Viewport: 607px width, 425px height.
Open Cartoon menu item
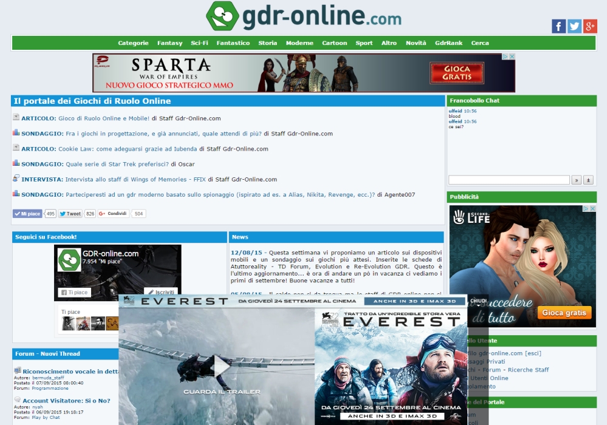334,43
